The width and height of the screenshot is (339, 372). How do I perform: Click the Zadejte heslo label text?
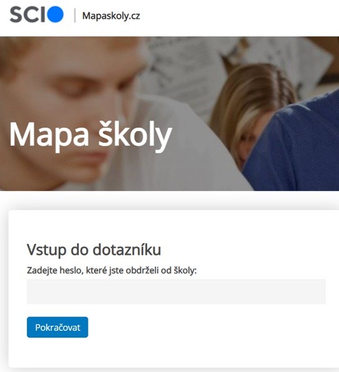pyautogui.click(x=112, y=270)
